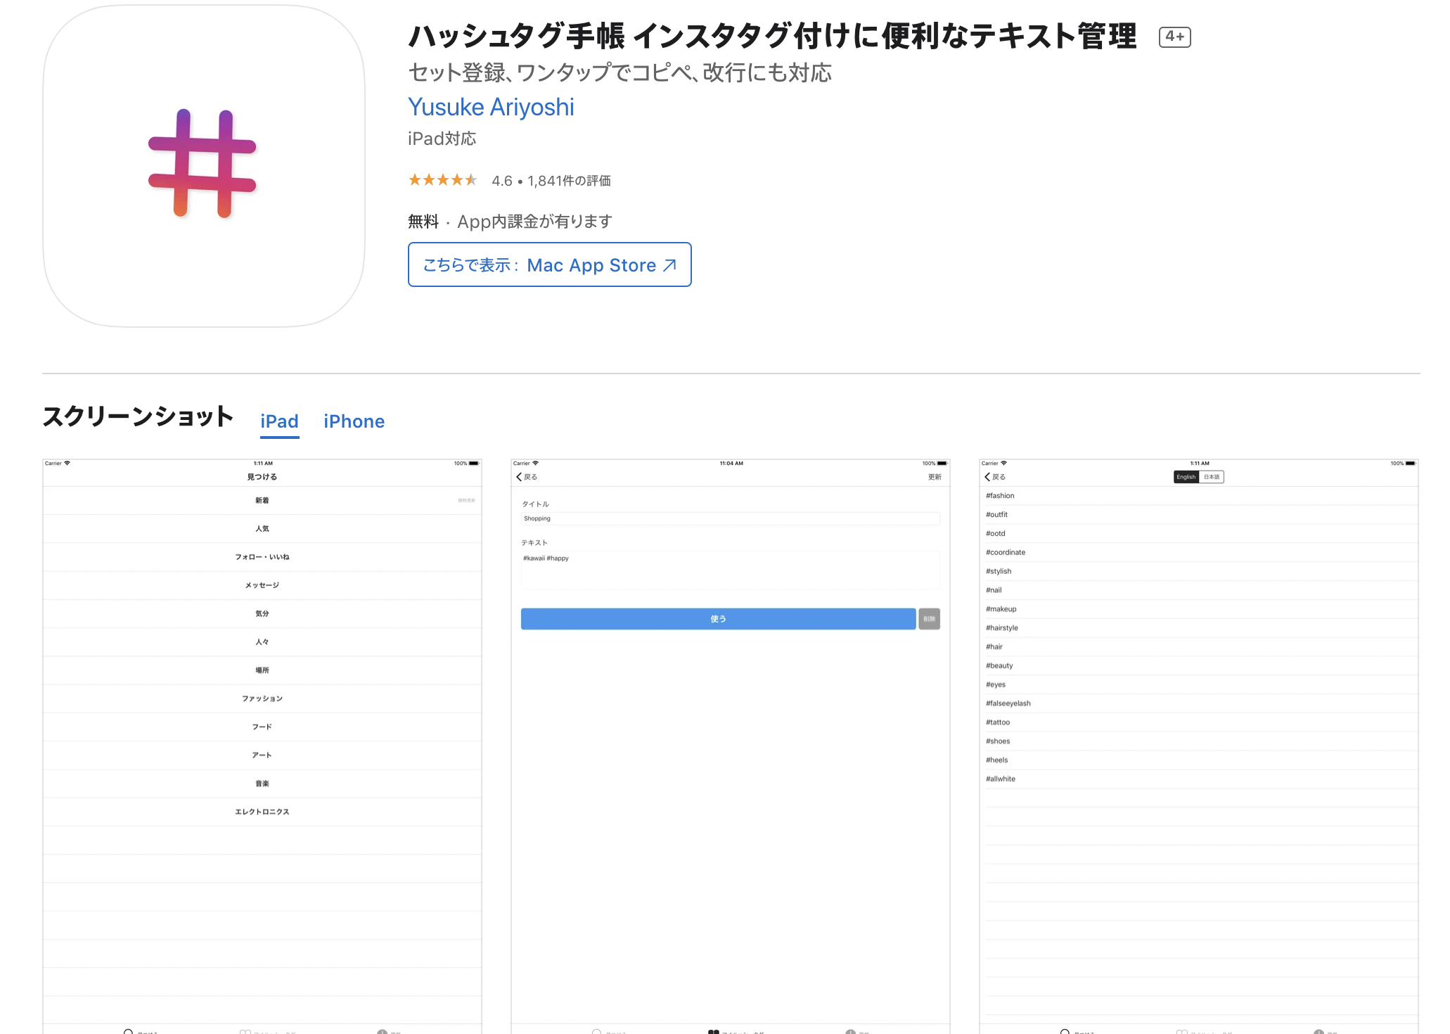
Task: Select English in the language segmented control
Action: (1186, 477)
